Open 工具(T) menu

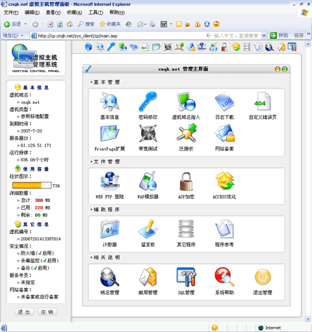coord(96,12)
